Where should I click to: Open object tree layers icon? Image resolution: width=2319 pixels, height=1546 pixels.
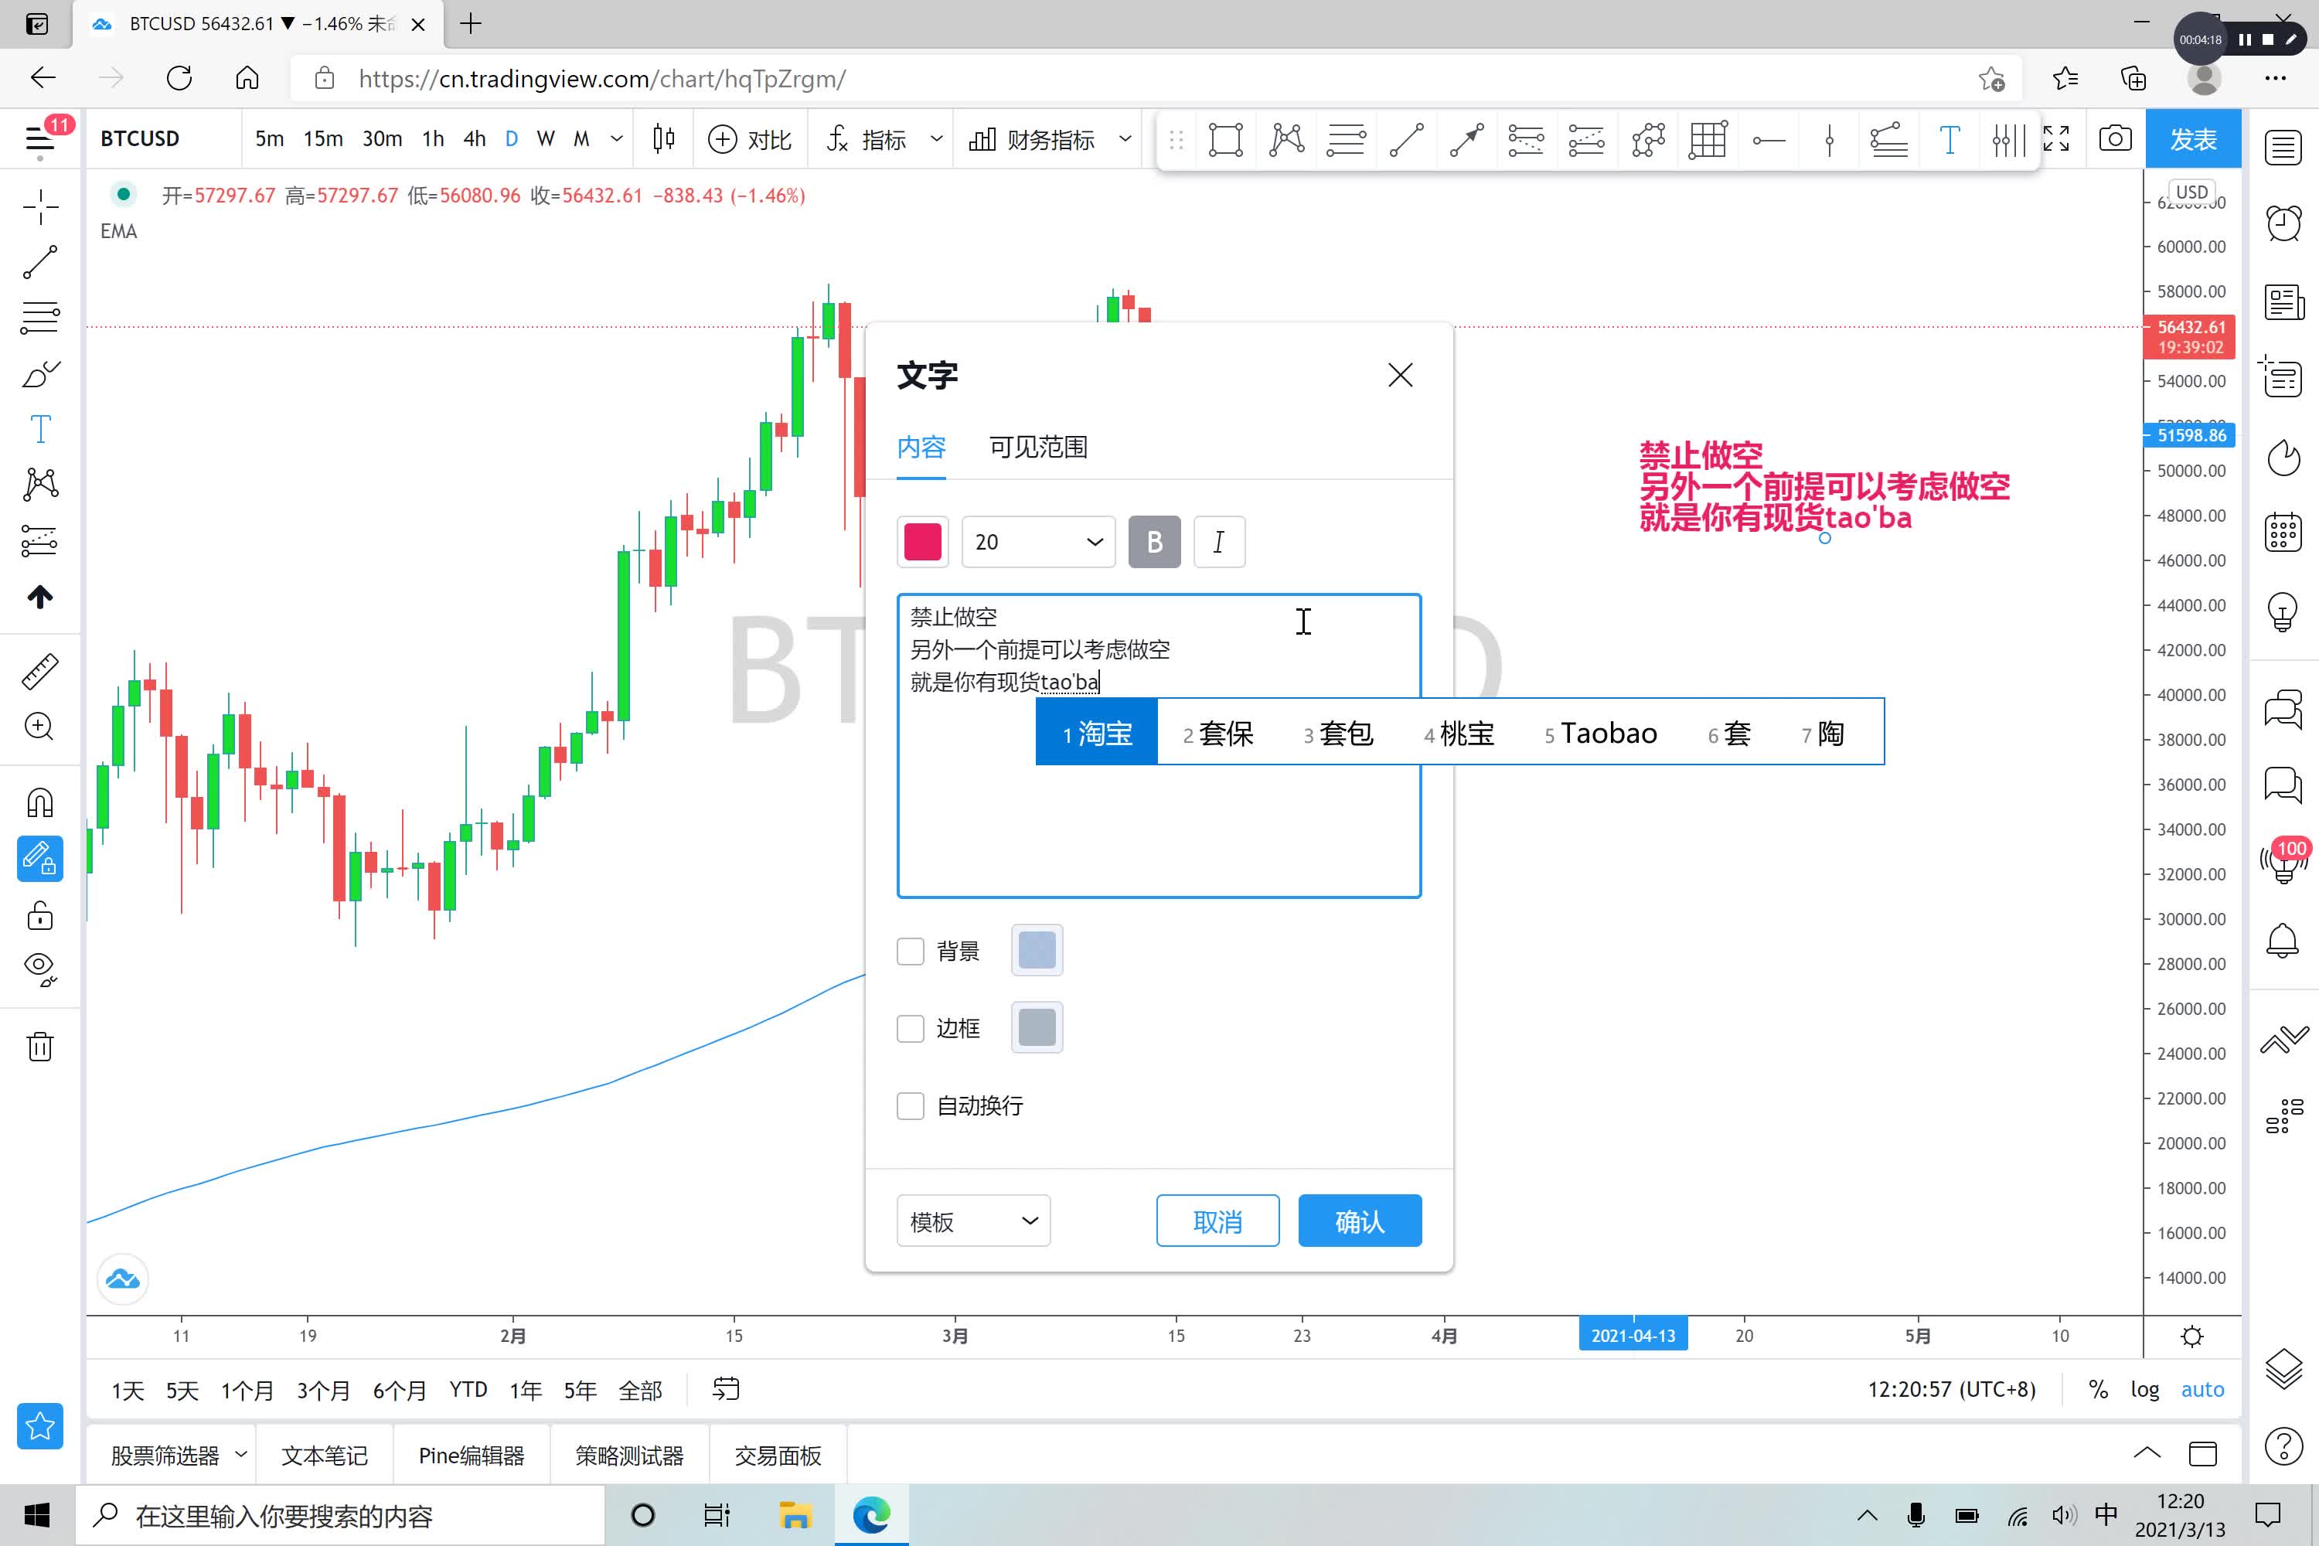pyautogui.click(x=2283, y=1368)
